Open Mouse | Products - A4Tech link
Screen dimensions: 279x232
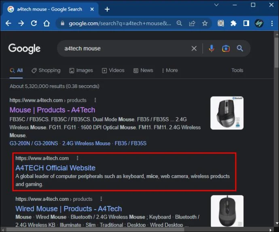[x=52, y=110]
